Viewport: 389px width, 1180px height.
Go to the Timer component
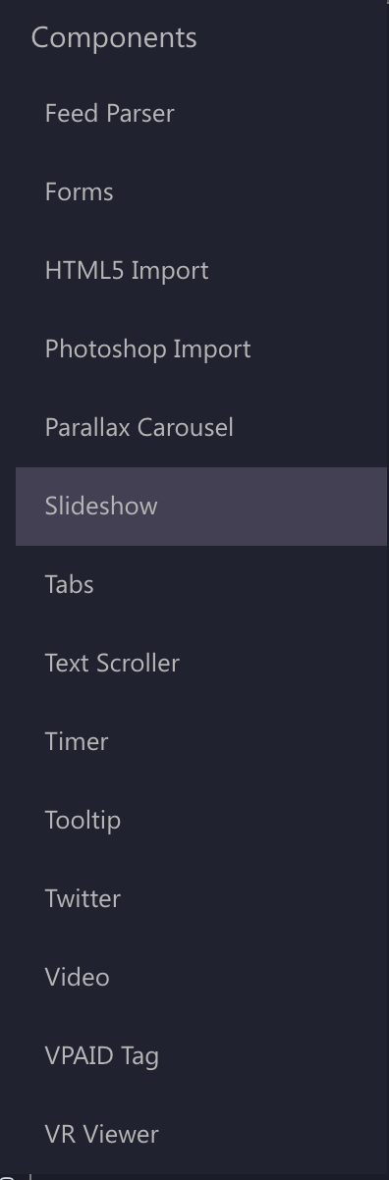coord(201,742)
